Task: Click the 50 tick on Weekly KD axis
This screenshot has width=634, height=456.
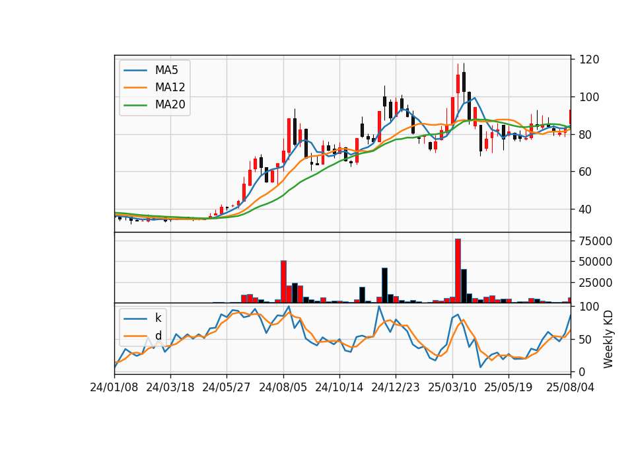Action: coord(586,340)
